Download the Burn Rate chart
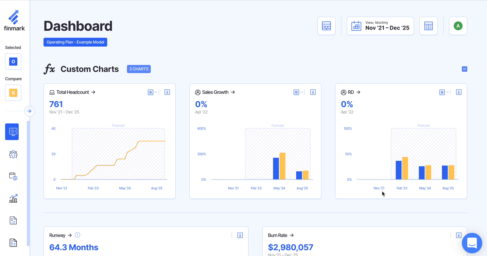The image size is (487, 256). [x=458, y=235]
